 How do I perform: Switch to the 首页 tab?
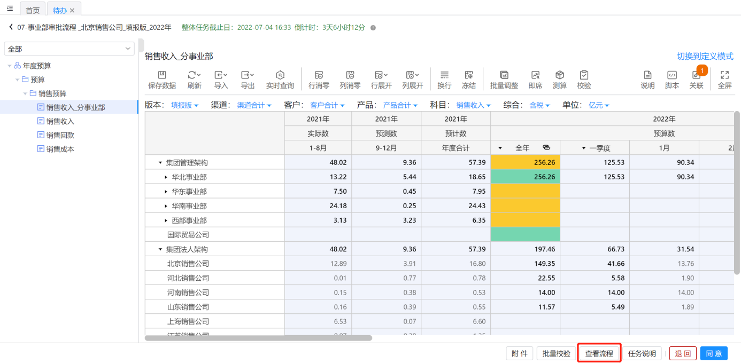[x=33, y=10]
